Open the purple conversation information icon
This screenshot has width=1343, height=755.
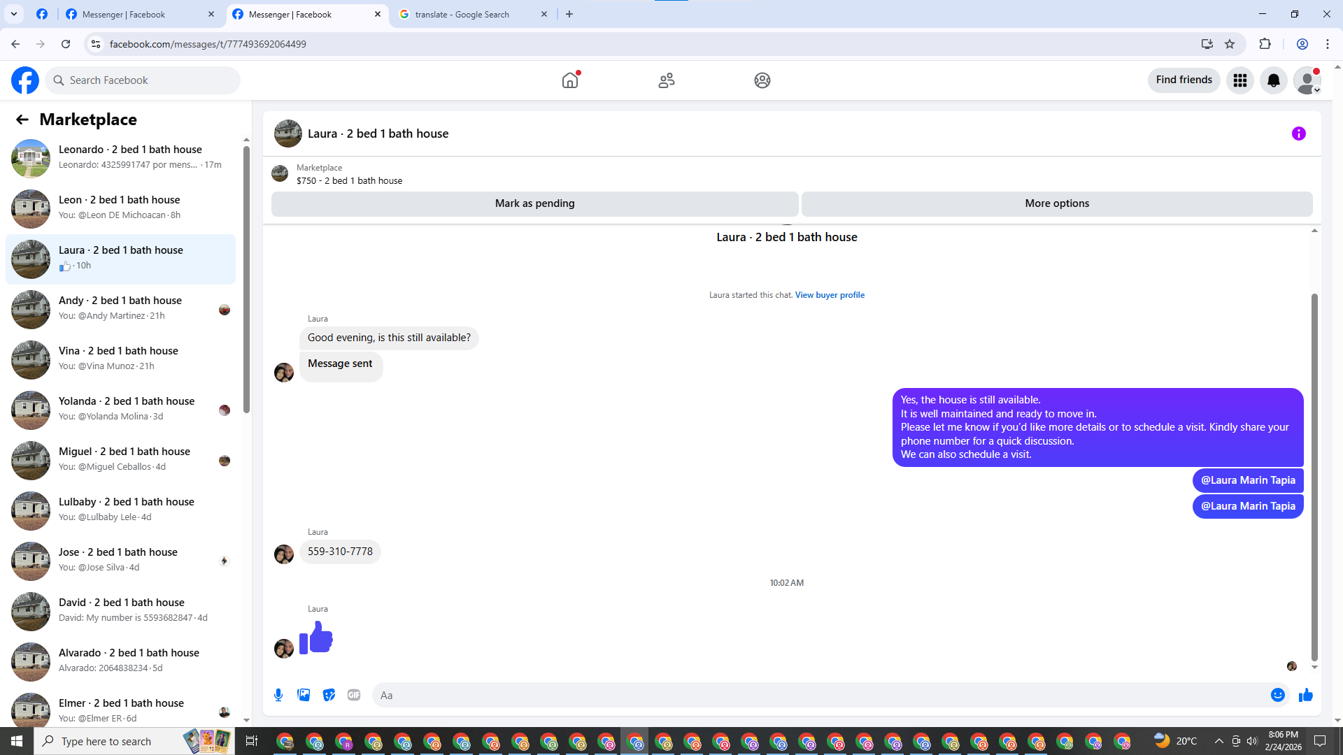click(1298, 134)
